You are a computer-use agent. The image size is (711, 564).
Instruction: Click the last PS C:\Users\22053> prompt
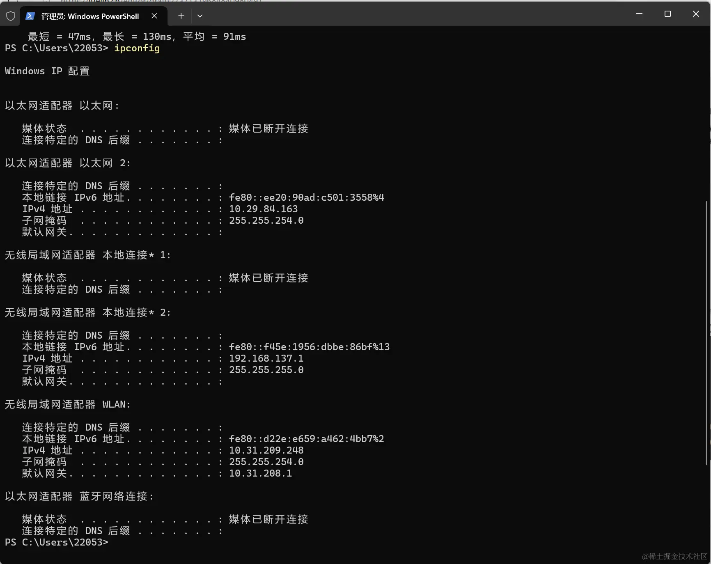click(x=57, y=542)
